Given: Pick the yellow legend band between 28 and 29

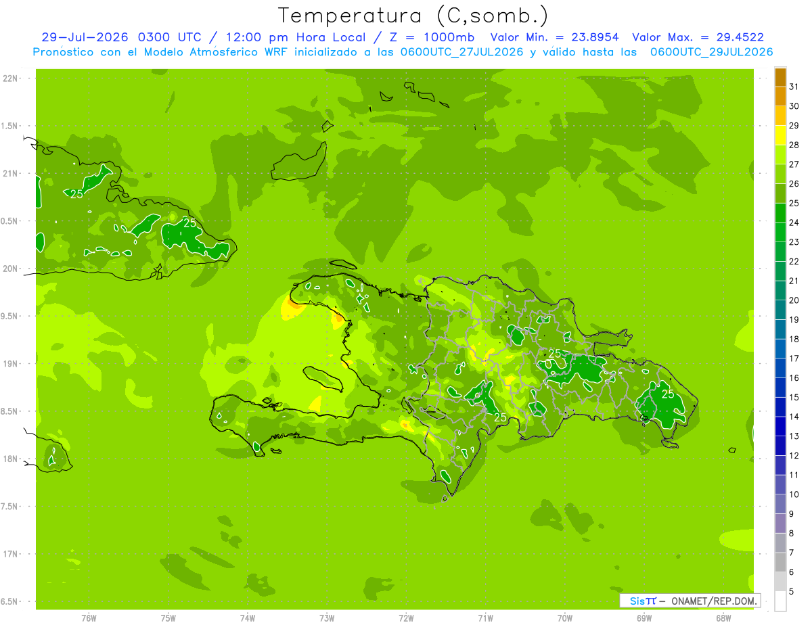Looking at the screenshot, I should click(781, 135).
